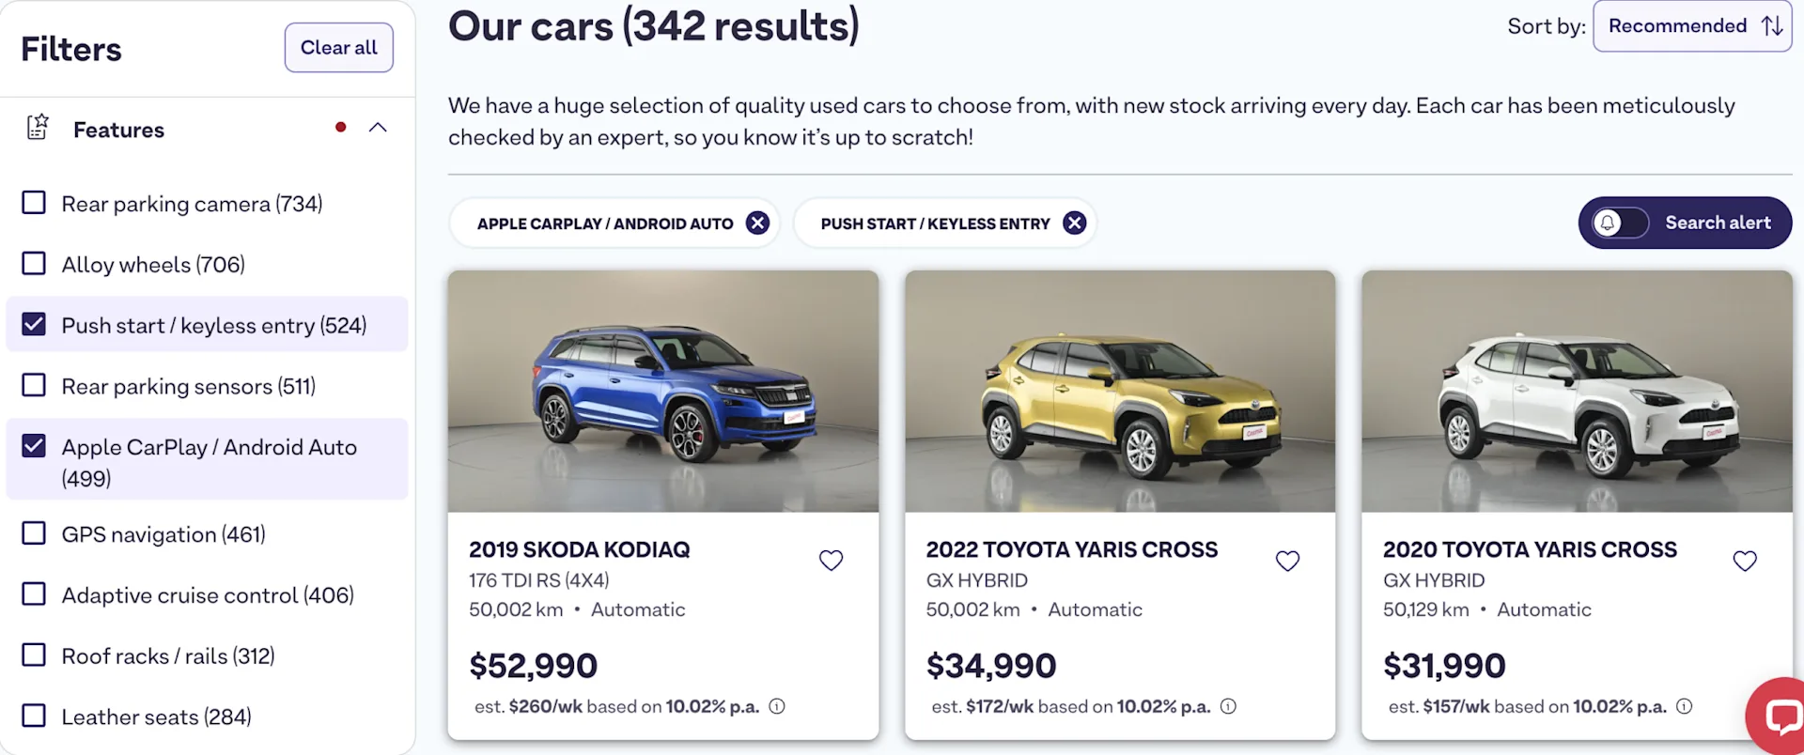This screenshot has height=755, width=1804.
Task: Remove the Apple CarPlay / Android Auto filter chip
Action: click(757, 223)
